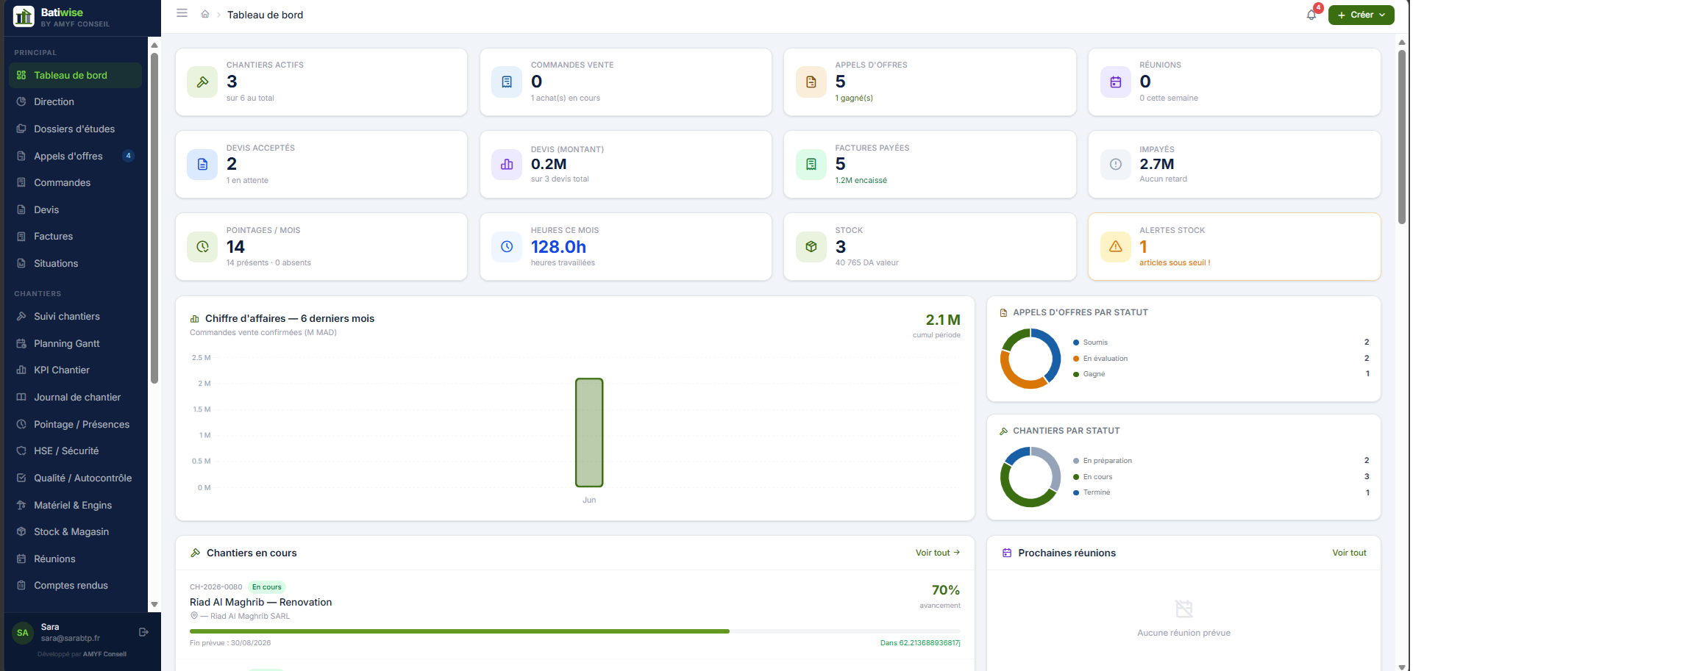
Task: Open the Riad Al Maghrib — Renovation chantier
Action: (x=261, y=602)
